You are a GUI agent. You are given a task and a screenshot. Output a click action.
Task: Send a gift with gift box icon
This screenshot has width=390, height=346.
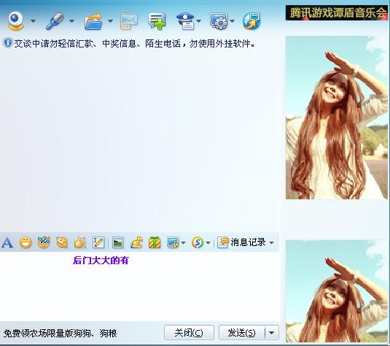(x=155, y=242)
